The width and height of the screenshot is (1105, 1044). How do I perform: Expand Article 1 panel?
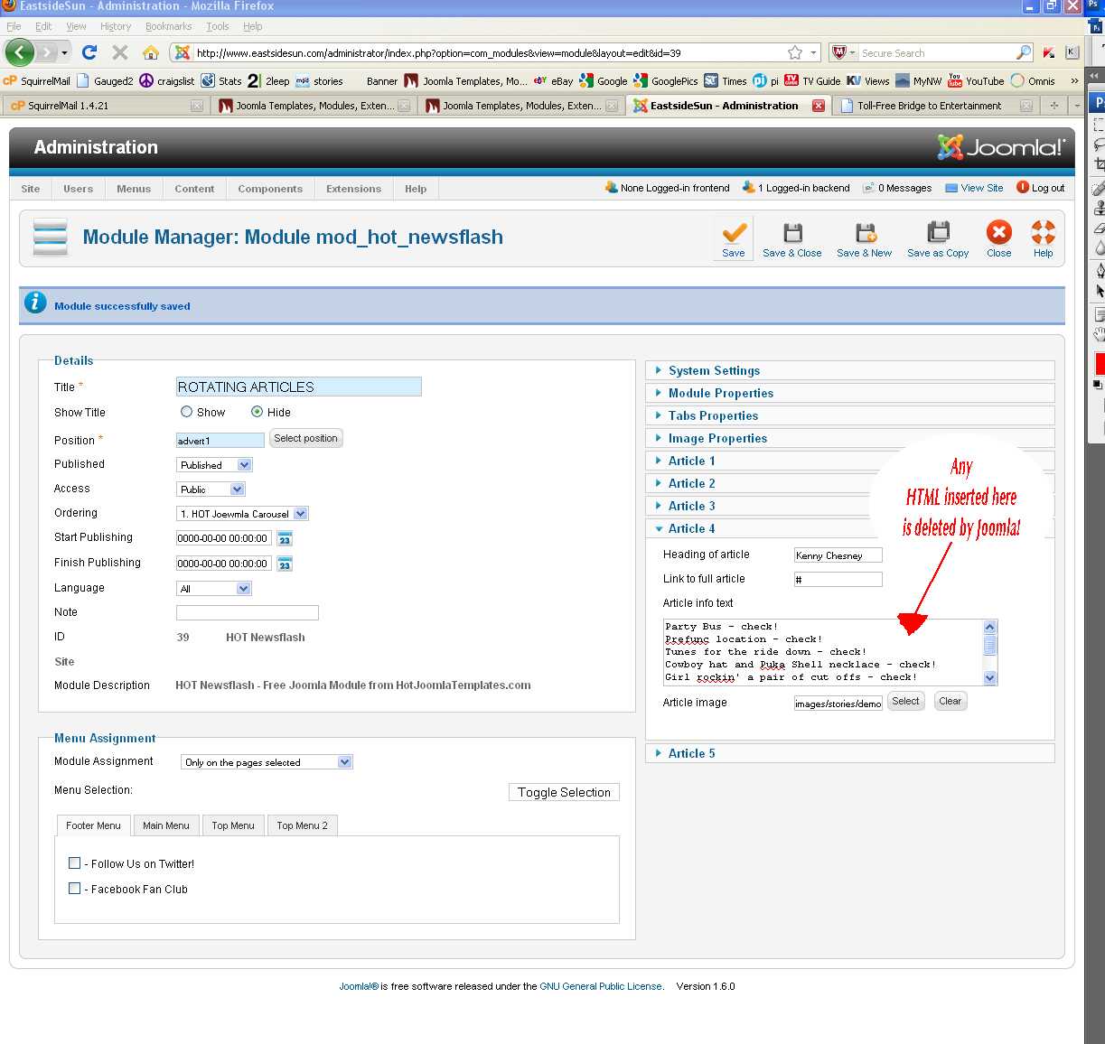(x=849, y=461)
